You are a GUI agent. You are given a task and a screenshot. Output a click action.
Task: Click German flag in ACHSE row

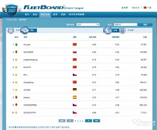pyautogui.click(x=75, y=90)
